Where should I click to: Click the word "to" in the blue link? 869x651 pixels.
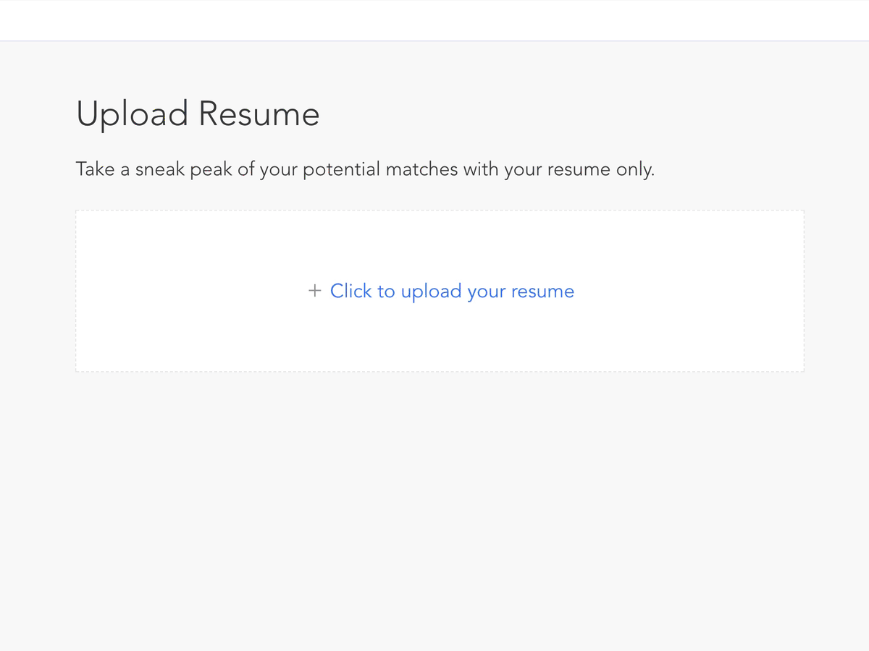coord(386,291)
